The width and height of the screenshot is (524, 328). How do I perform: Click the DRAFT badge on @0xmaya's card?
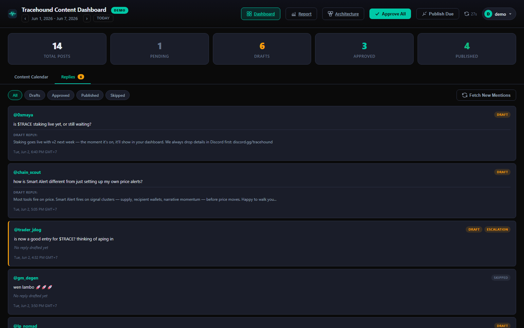502,115
